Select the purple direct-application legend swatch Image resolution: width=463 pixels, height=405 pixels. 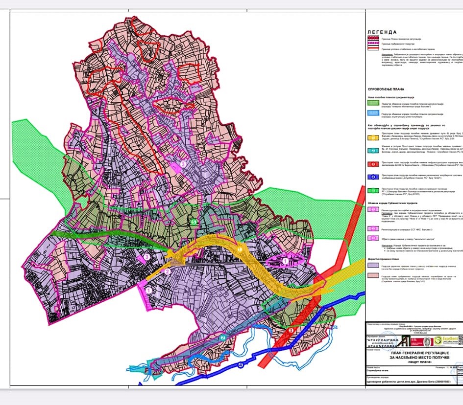tap(373, 265)
